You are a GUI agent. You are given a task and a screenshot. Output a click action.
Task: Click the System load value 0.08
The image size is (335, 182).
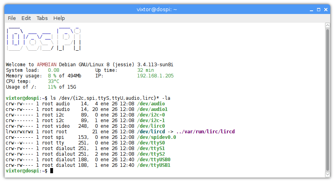(x=53, y=70)
